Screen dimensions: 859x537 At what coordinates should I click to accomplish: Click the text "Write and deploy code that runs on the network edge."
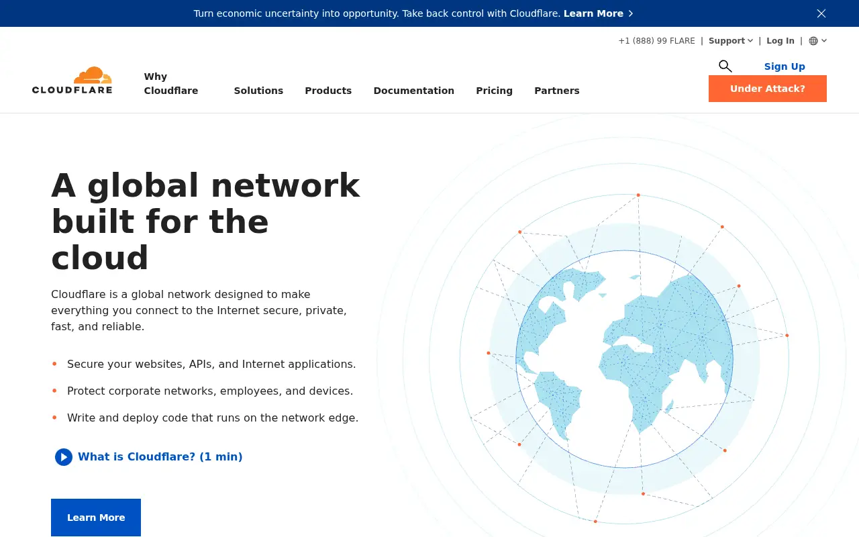(x=213, y=418)
